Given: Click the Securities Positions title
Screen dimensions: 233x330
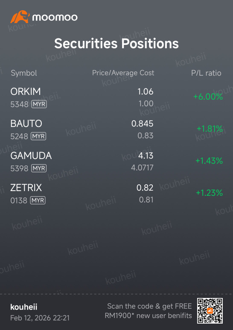Looking at the screenshot, I should (116, 44).
